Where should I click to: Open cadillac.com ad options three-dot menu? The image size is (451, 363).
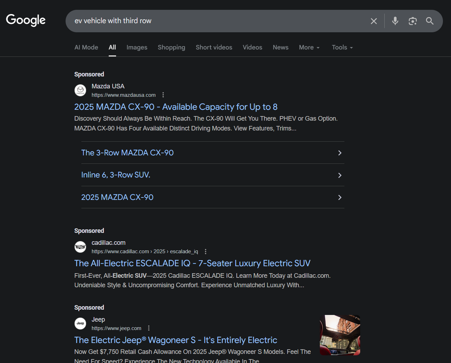click(x=206, y=251)
